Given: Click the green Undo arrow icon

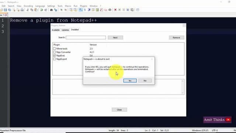Looking at the screenshot, I should (42, 10).
